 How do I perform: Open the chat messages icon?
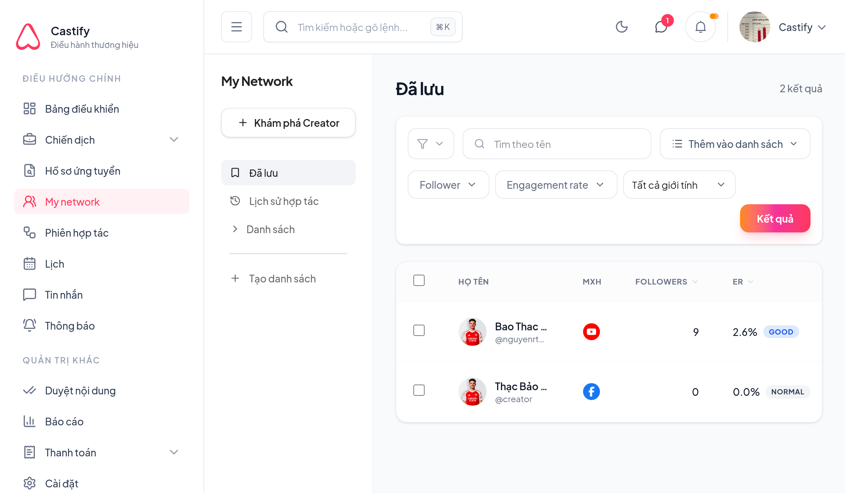pyautogui.click(x=661, y=27)
